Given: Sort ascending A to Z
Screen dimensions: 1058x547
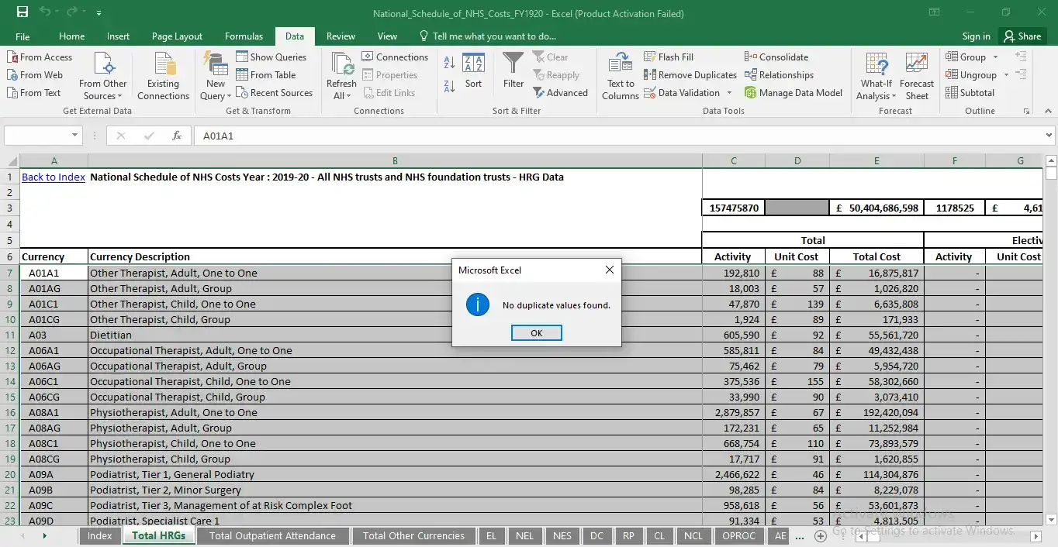Looking at the screenshot, I should pos(449,63).
